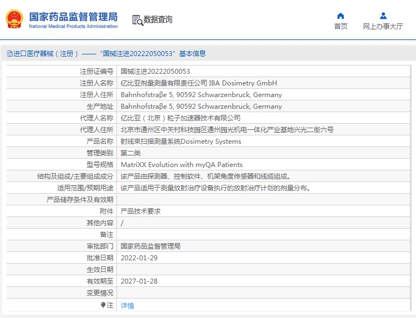Select the 注册人住所 address value

[x=201, y=95]
